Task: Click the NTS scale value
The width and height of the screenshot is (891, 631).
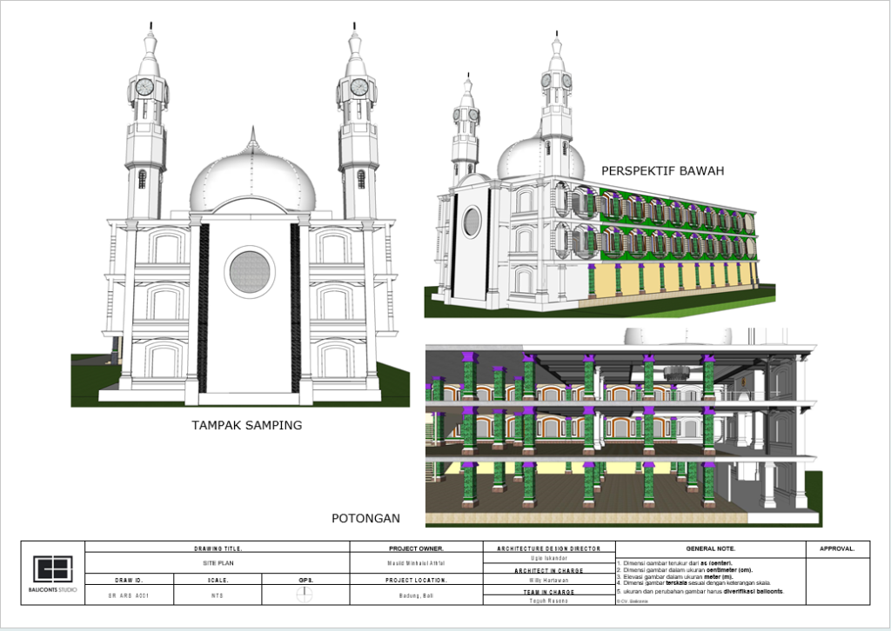Action: [x=217, y=595]
